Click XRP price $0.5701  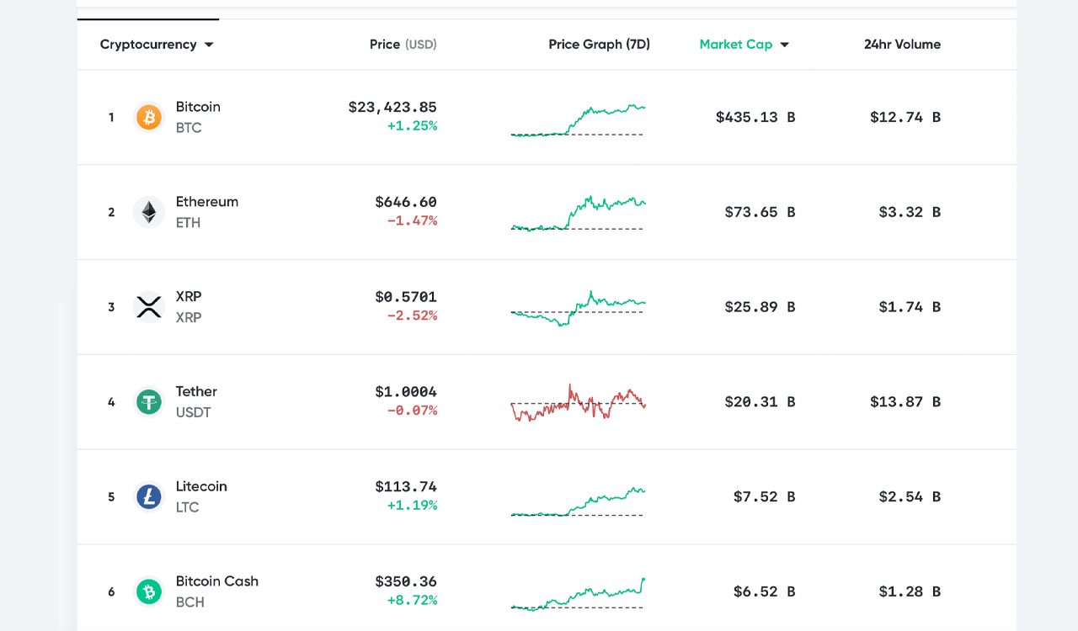pyautogui.click(x=406, y=297)
